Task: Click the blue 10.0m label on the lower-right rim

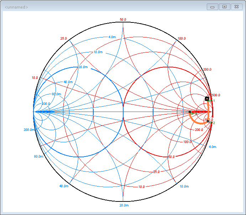Action: point(184,186)
